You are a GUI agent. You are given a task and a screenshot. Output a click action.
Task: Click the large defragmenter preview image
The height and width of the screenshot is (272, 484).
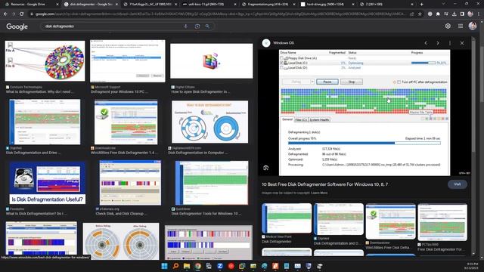365,113
